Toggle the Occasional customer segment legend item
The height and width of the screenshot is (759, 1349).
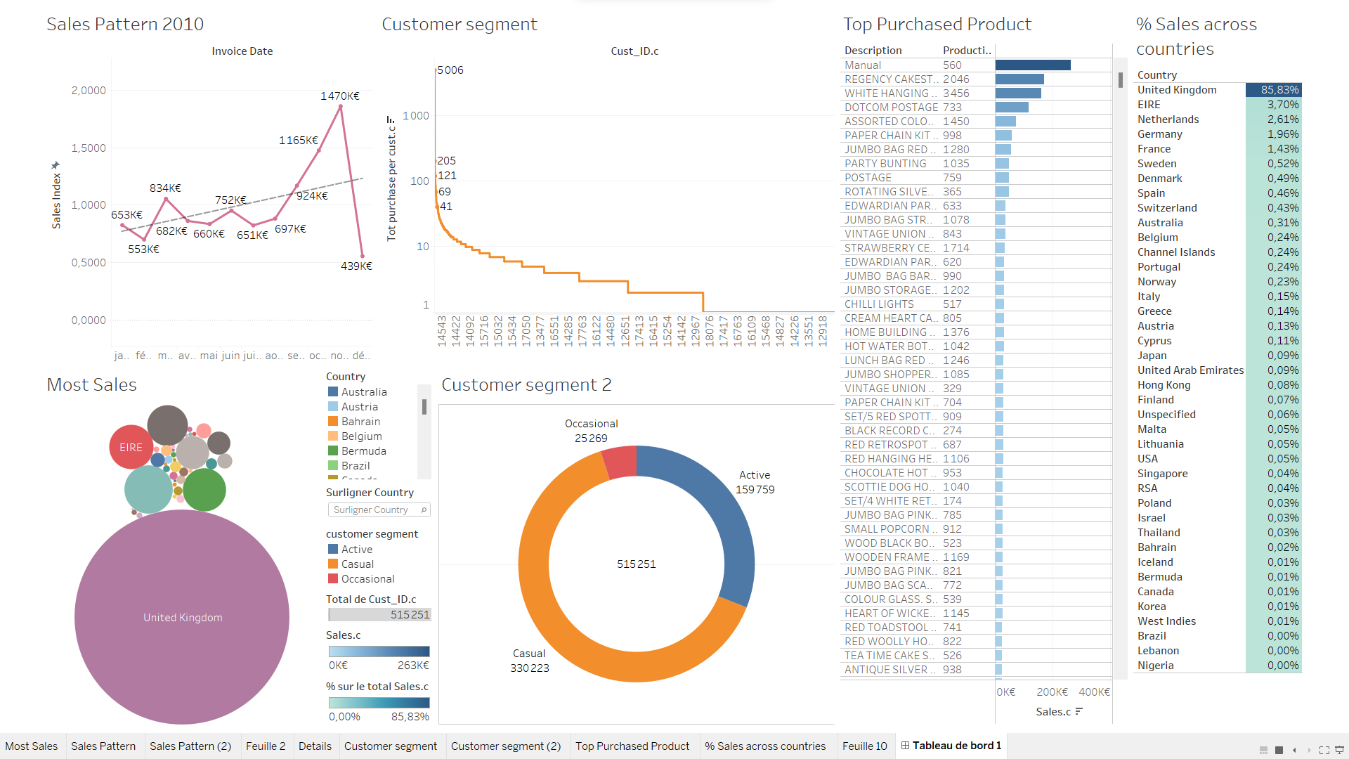pyautogui.click(x=367, y=578)
